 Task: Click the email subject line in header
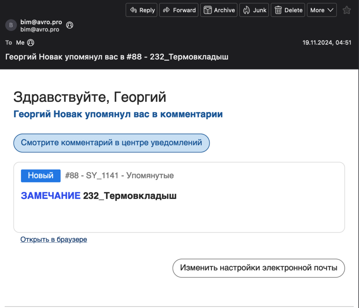pyautogui.click(x=117, y=57)
